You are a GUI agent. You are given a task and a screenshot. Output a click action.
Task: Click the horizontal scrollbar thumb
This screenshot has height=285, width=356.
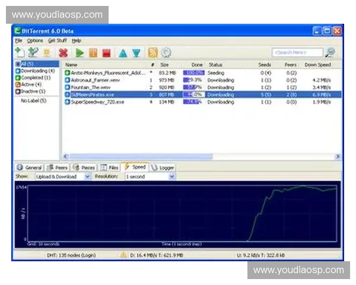coord(141,156)
